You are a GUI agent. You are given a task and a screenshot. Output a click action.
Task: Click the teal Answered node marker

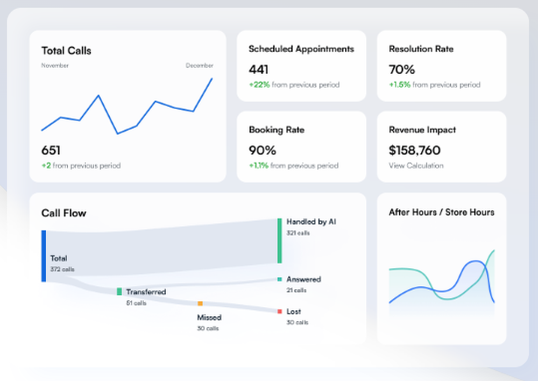[280, 279]
